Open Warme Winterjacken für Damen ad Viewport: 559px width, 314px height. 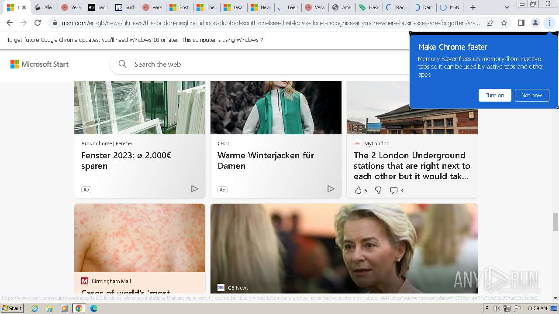point(266,160)
